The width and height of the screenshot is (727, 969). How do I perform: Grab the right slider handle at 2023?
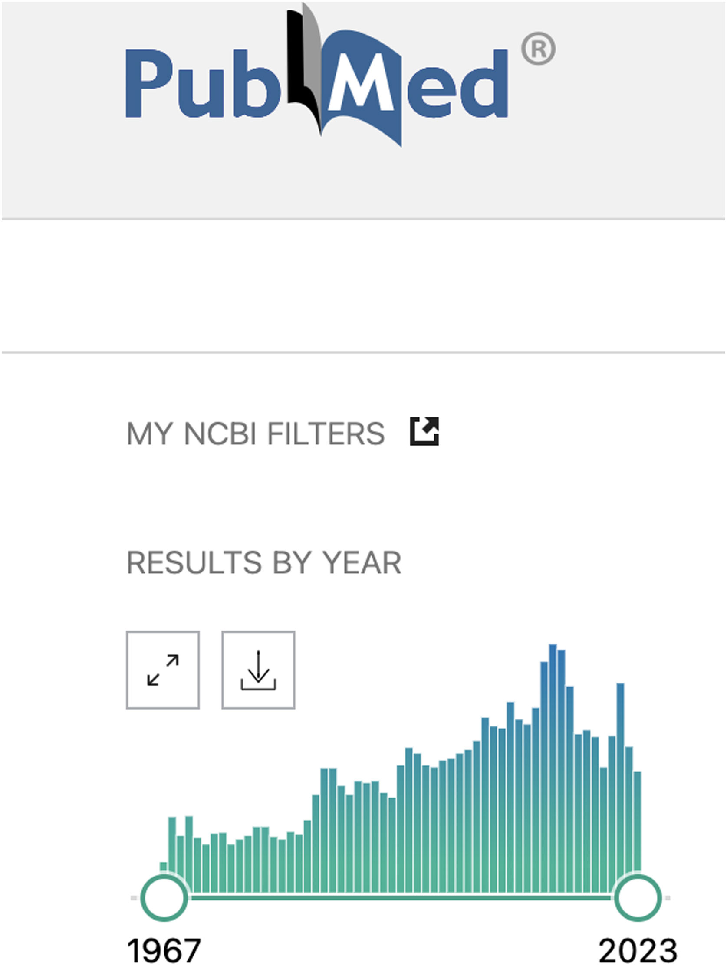coord(638,897)
